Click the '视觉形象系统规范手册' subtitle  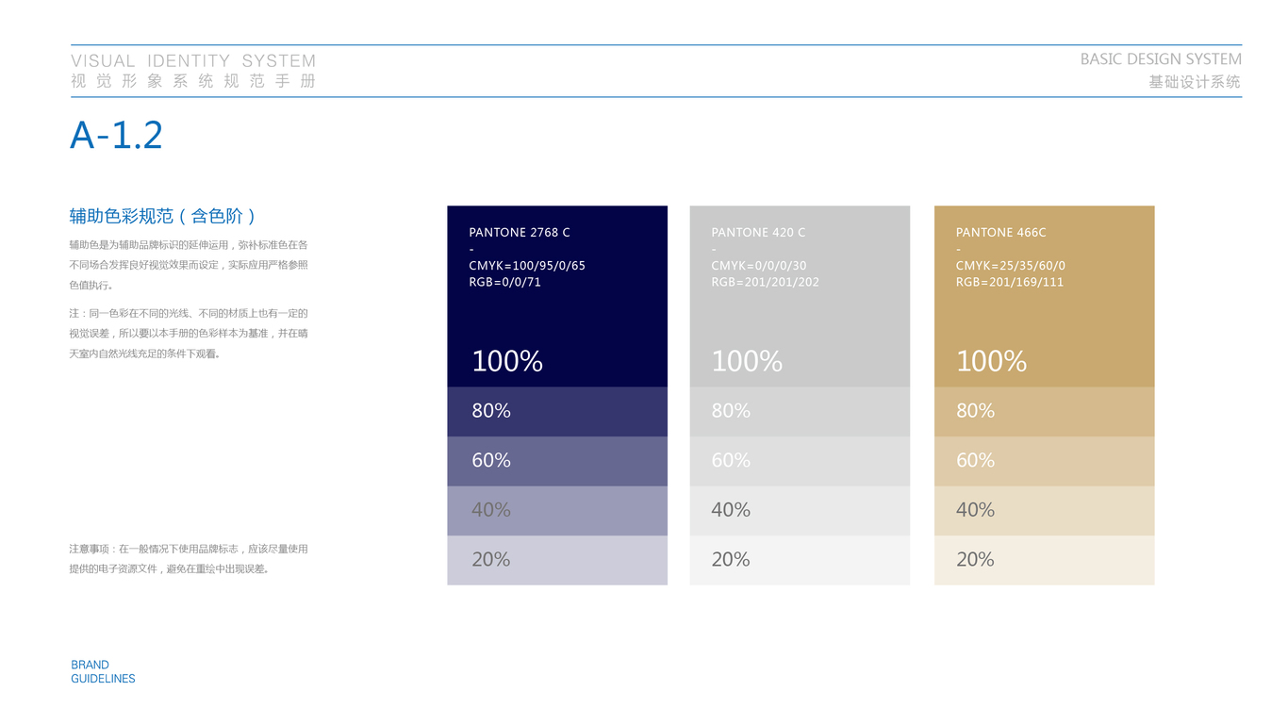click(x=193, y=81)
